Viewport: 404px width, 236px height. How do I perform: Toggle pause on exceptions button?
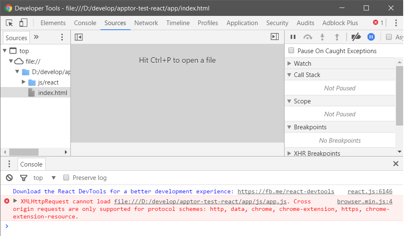[x=371, y=37]
